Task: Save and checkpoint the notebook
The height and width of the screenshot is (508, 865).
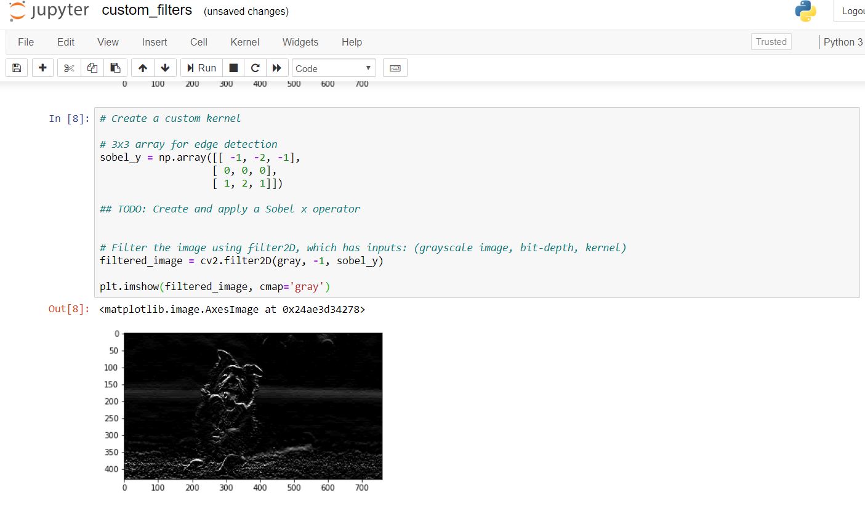Action: (17, 68)
